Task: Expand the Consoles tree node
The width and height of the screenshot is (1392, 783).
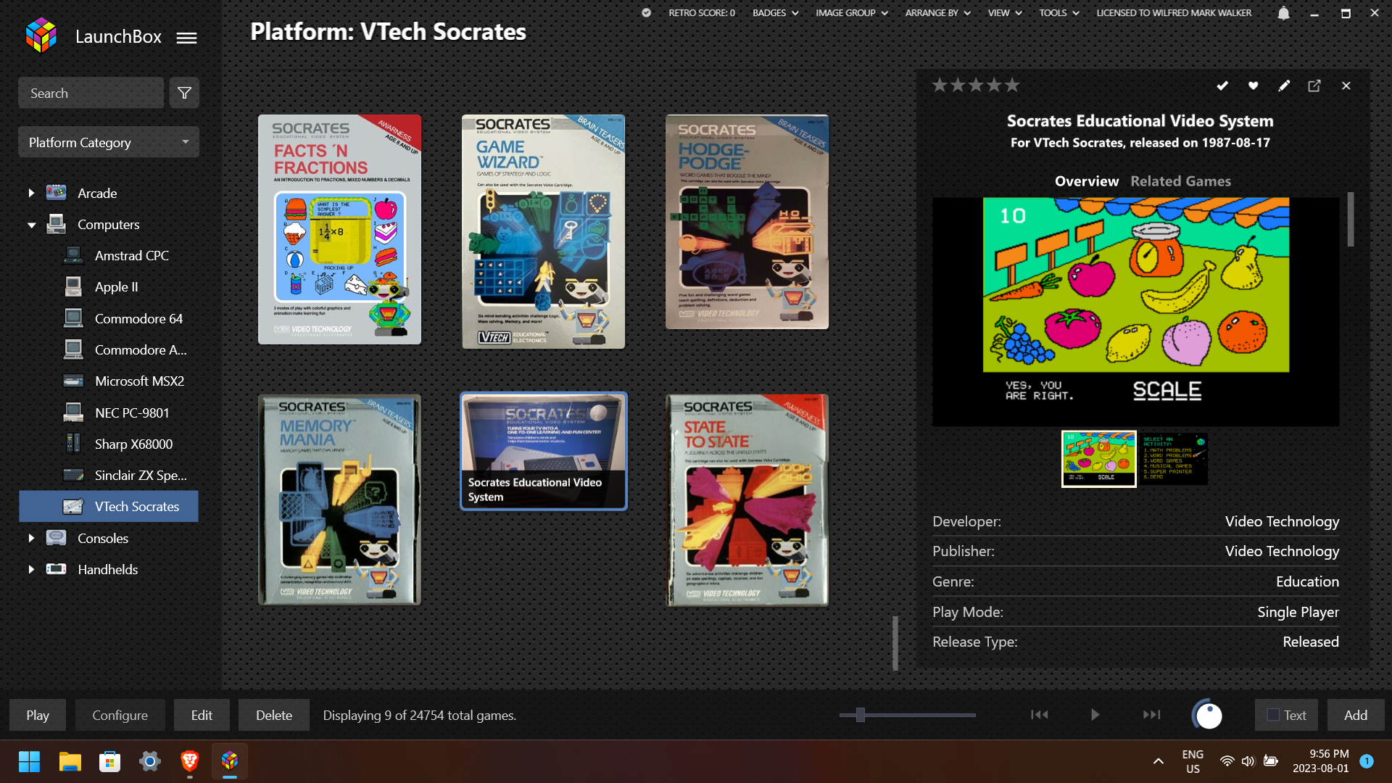Action: click(x=31, y=538)
